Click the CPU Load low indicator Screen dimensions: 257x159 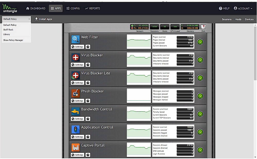(x=175, y=26)
